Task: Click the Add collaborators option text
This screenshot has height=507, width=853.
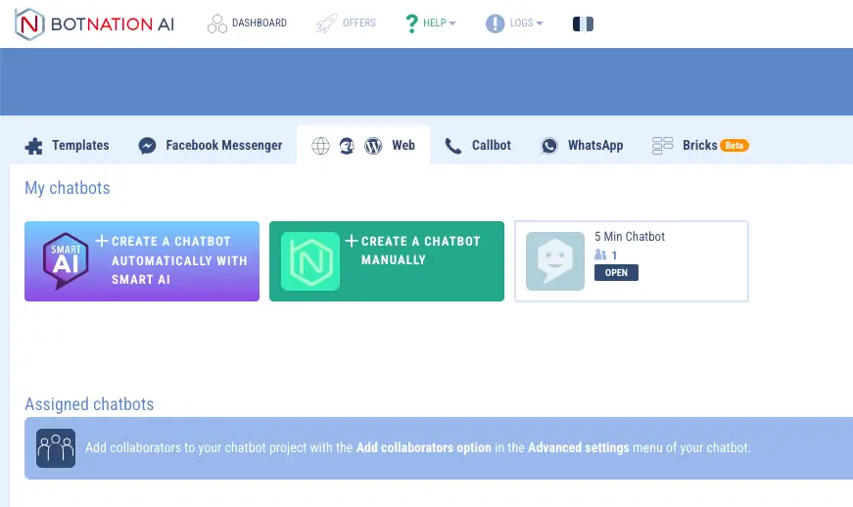Action: click(x=424, y=447)
